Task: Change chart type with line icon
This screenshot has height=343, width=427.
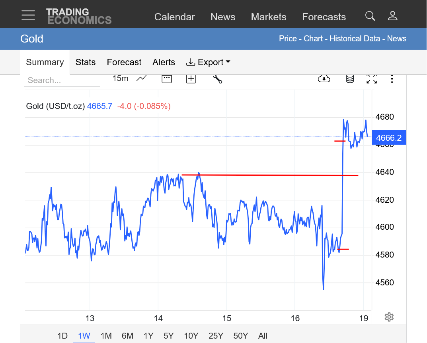Action: [x=142, y=78]
